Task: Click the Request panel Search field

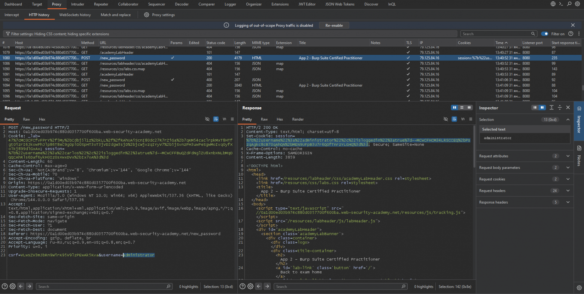Action: 104,287
